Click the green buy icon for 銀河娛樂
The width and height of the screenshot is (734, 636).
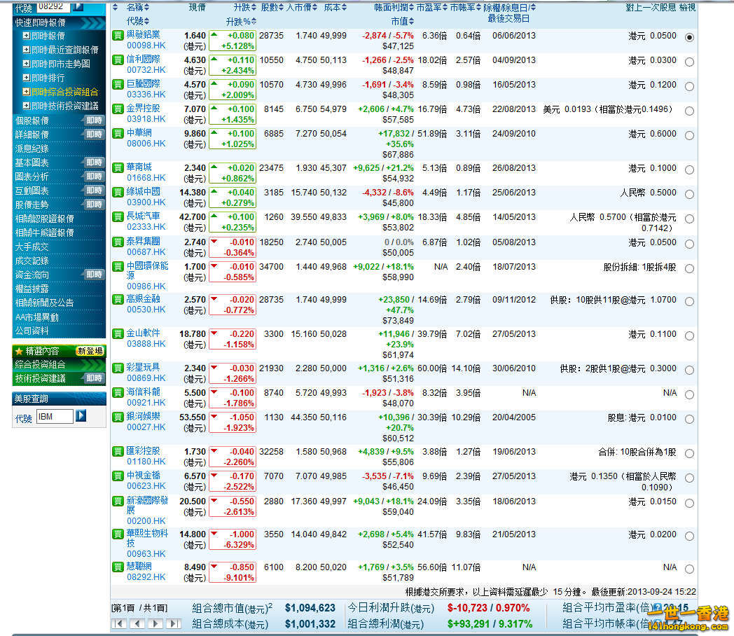[x=118, y=417]
